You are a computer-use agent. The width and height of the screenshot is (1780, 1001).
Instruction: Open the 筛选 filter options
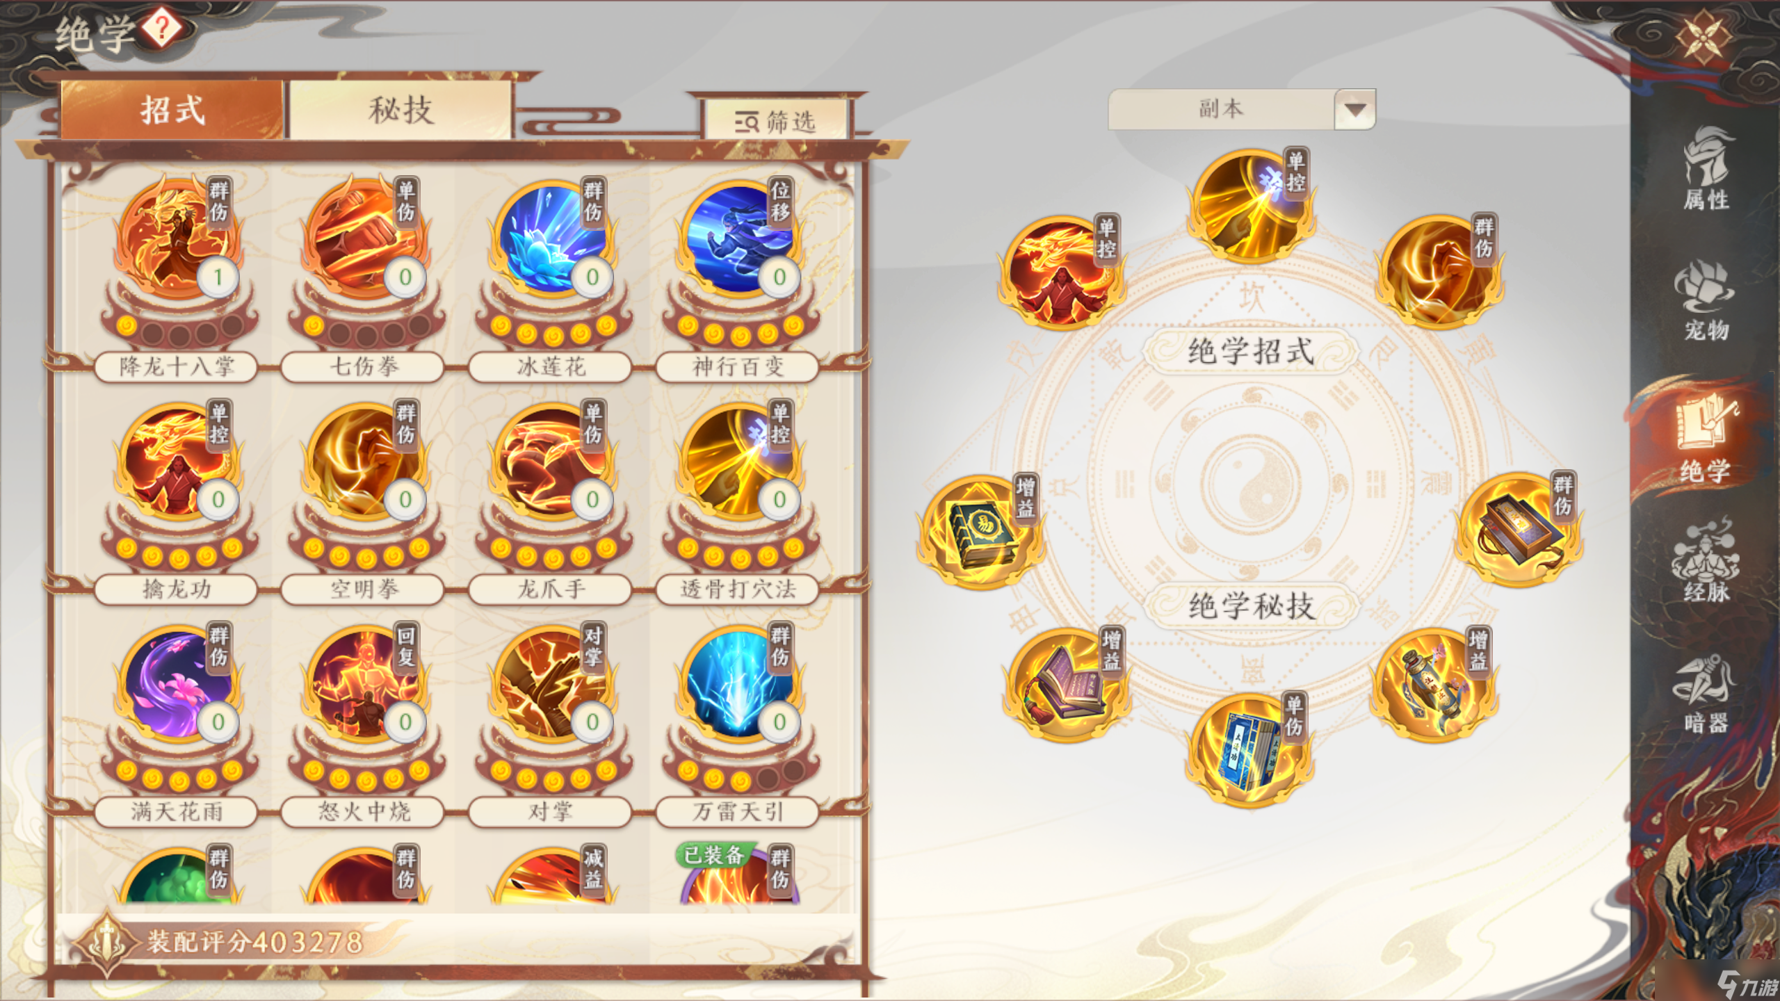click(x=776, y=122)
